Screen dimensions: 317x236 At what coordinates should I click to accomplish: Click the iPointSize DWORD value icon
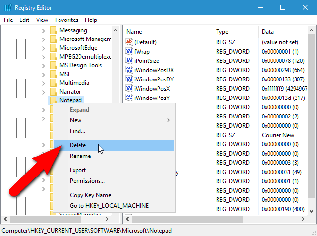129,61
